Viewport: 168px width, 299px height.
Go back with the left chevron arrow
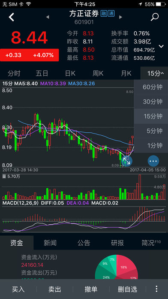[12, 17]
